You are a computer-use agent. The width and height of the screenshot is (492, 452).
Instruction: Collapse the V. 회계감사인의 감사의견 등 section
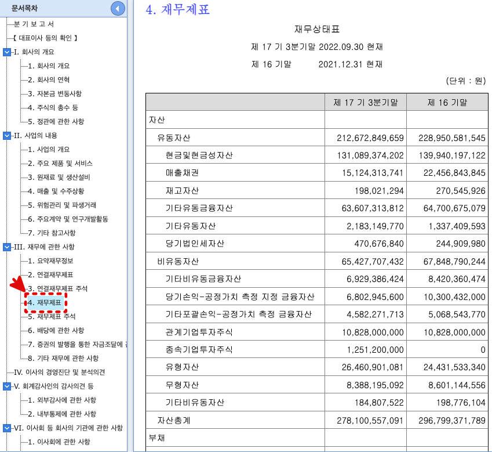point(7,386)
